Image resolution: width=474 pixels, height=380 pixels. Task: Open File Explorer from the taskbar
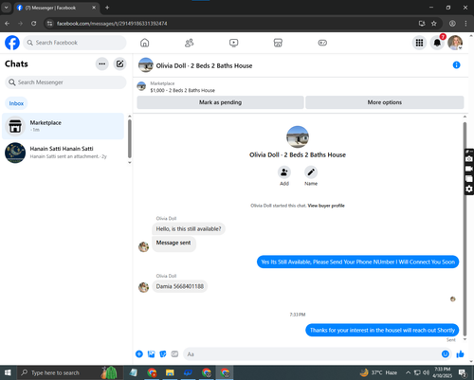[x=170, y=372]
